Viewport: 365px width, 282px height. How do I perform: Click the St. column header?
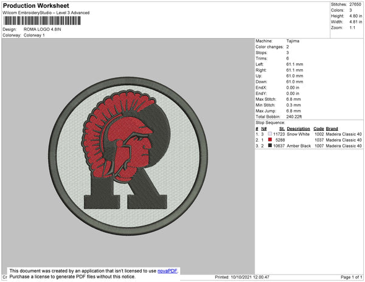click(282, 129)
